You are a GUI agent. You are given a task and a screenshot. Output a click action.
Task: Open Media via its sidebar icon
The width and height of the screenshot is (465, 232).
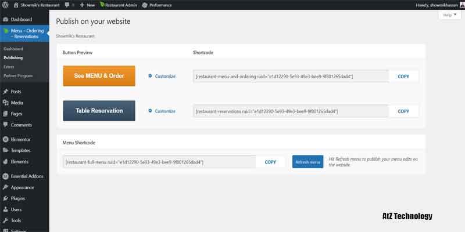(x=6, y=103)
